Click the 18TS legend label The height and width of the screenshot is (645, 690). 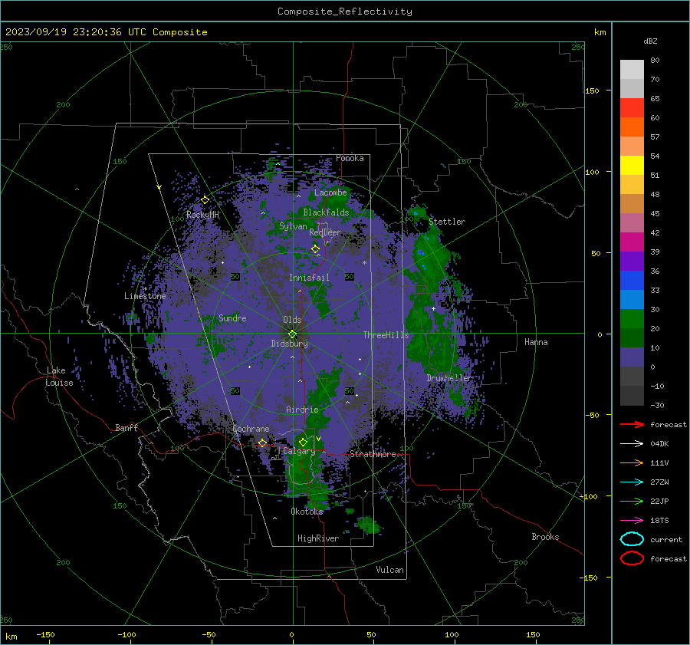coord(659,521)
